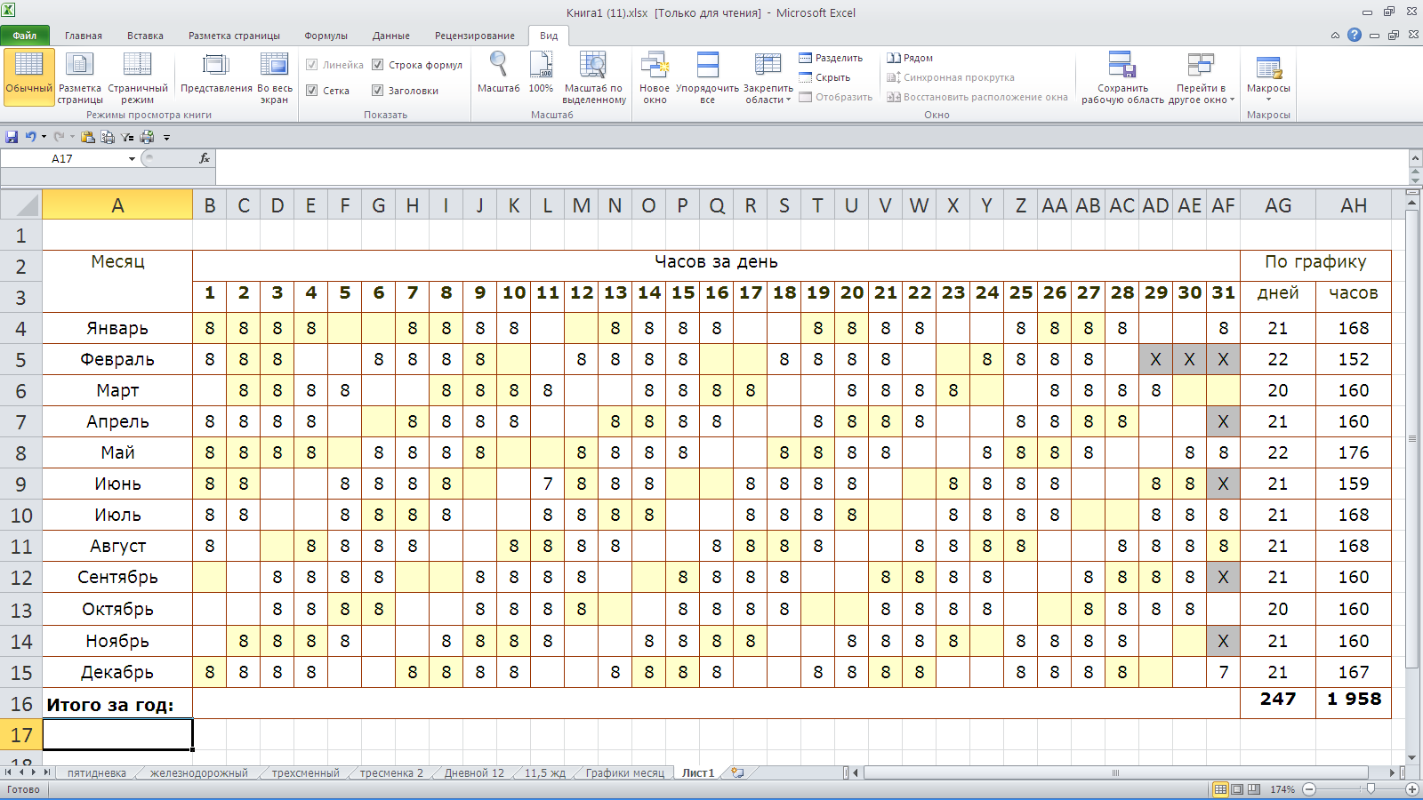Open the Undo history dropdown arrow
The width and height of the screenshot is (1423, 800).
[x=44, y=137]
